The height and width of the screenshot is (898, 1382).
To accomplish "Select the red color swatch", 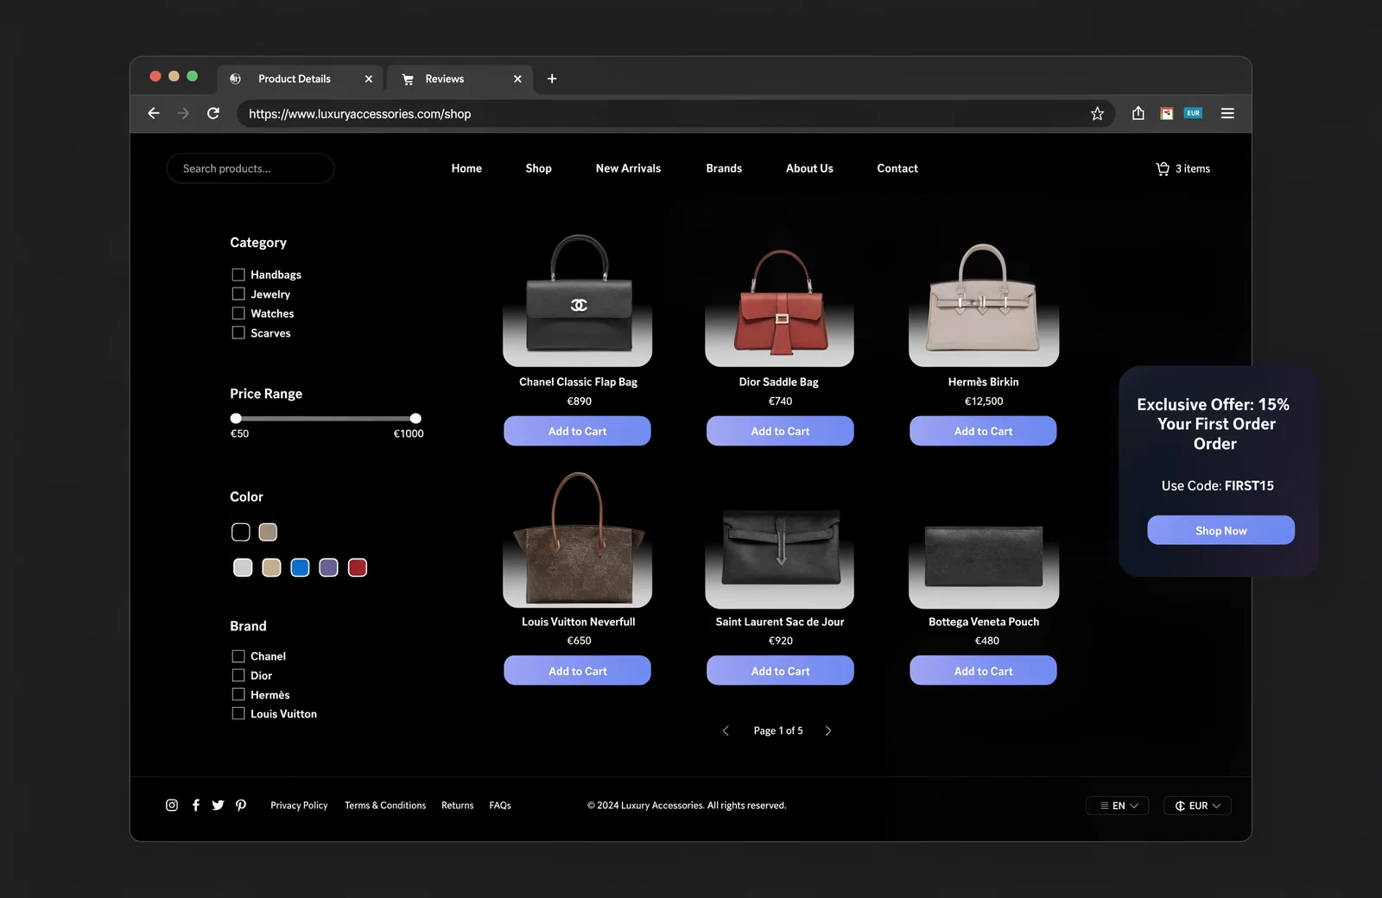I will point(357,567).
